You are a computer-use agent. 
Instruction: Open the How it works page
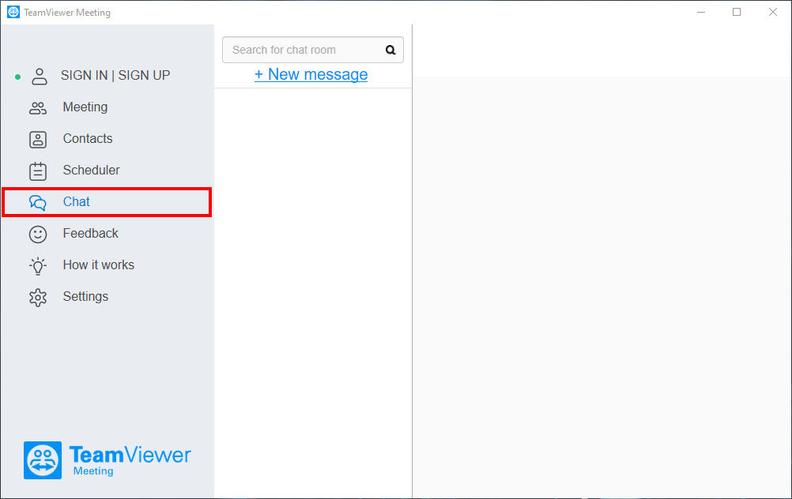click(99, 265)
